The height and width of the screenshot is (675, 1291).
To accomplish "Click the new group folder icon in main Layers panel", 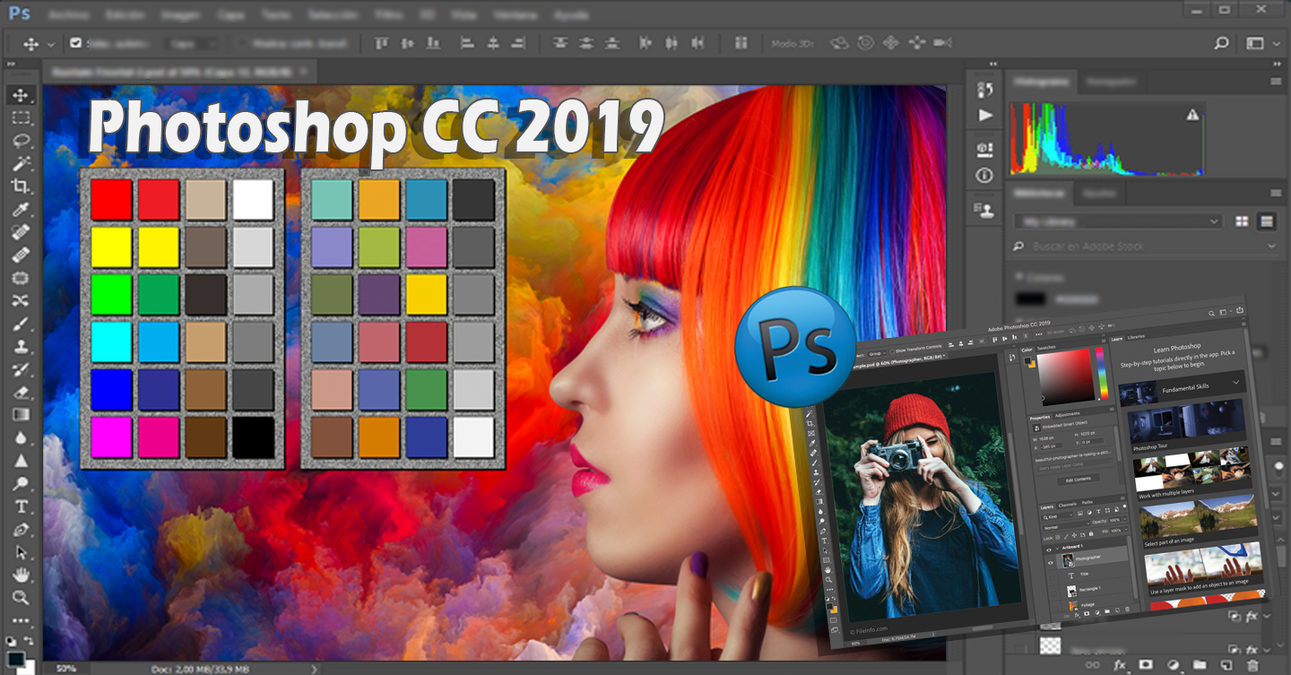I will [1200, 665].
